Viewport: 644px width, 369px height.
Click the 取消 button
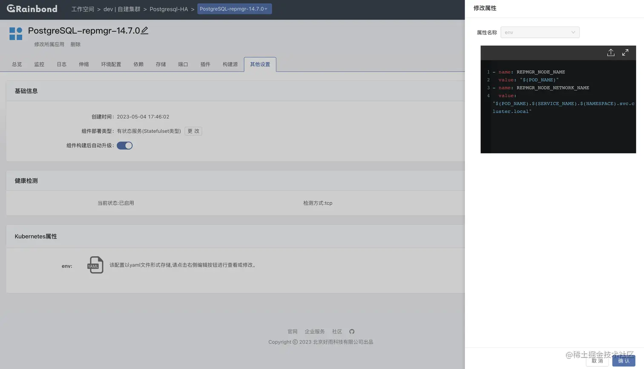tap(598, 360)
